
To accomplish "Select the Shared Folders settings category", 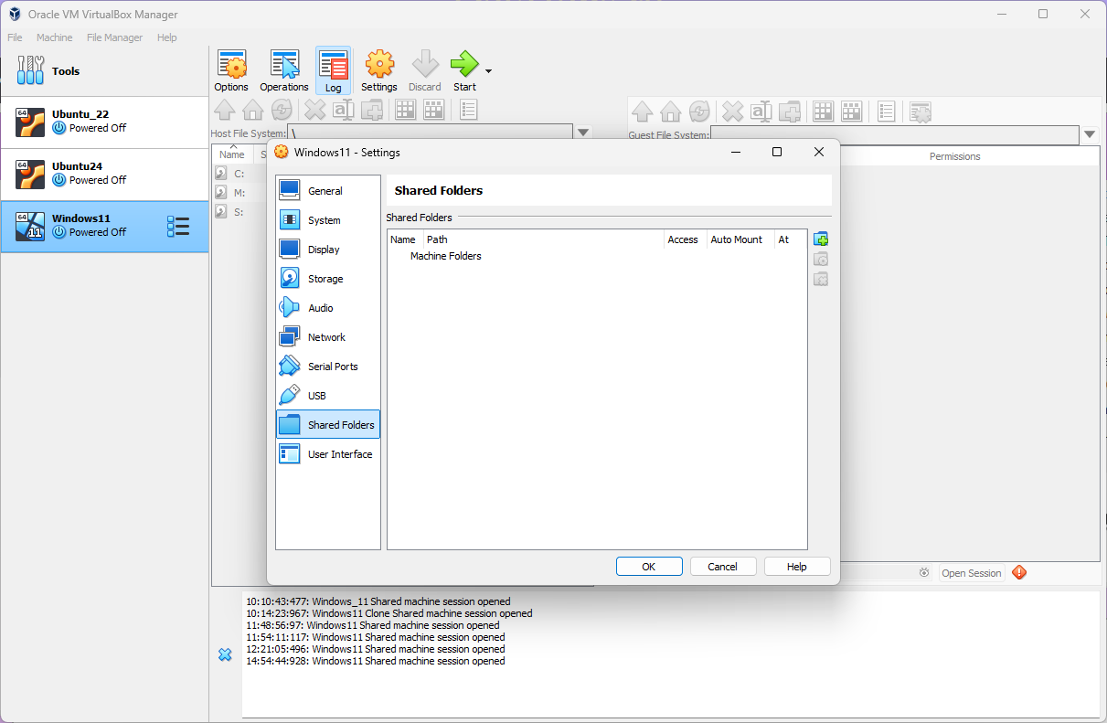I will pos(328,425).
